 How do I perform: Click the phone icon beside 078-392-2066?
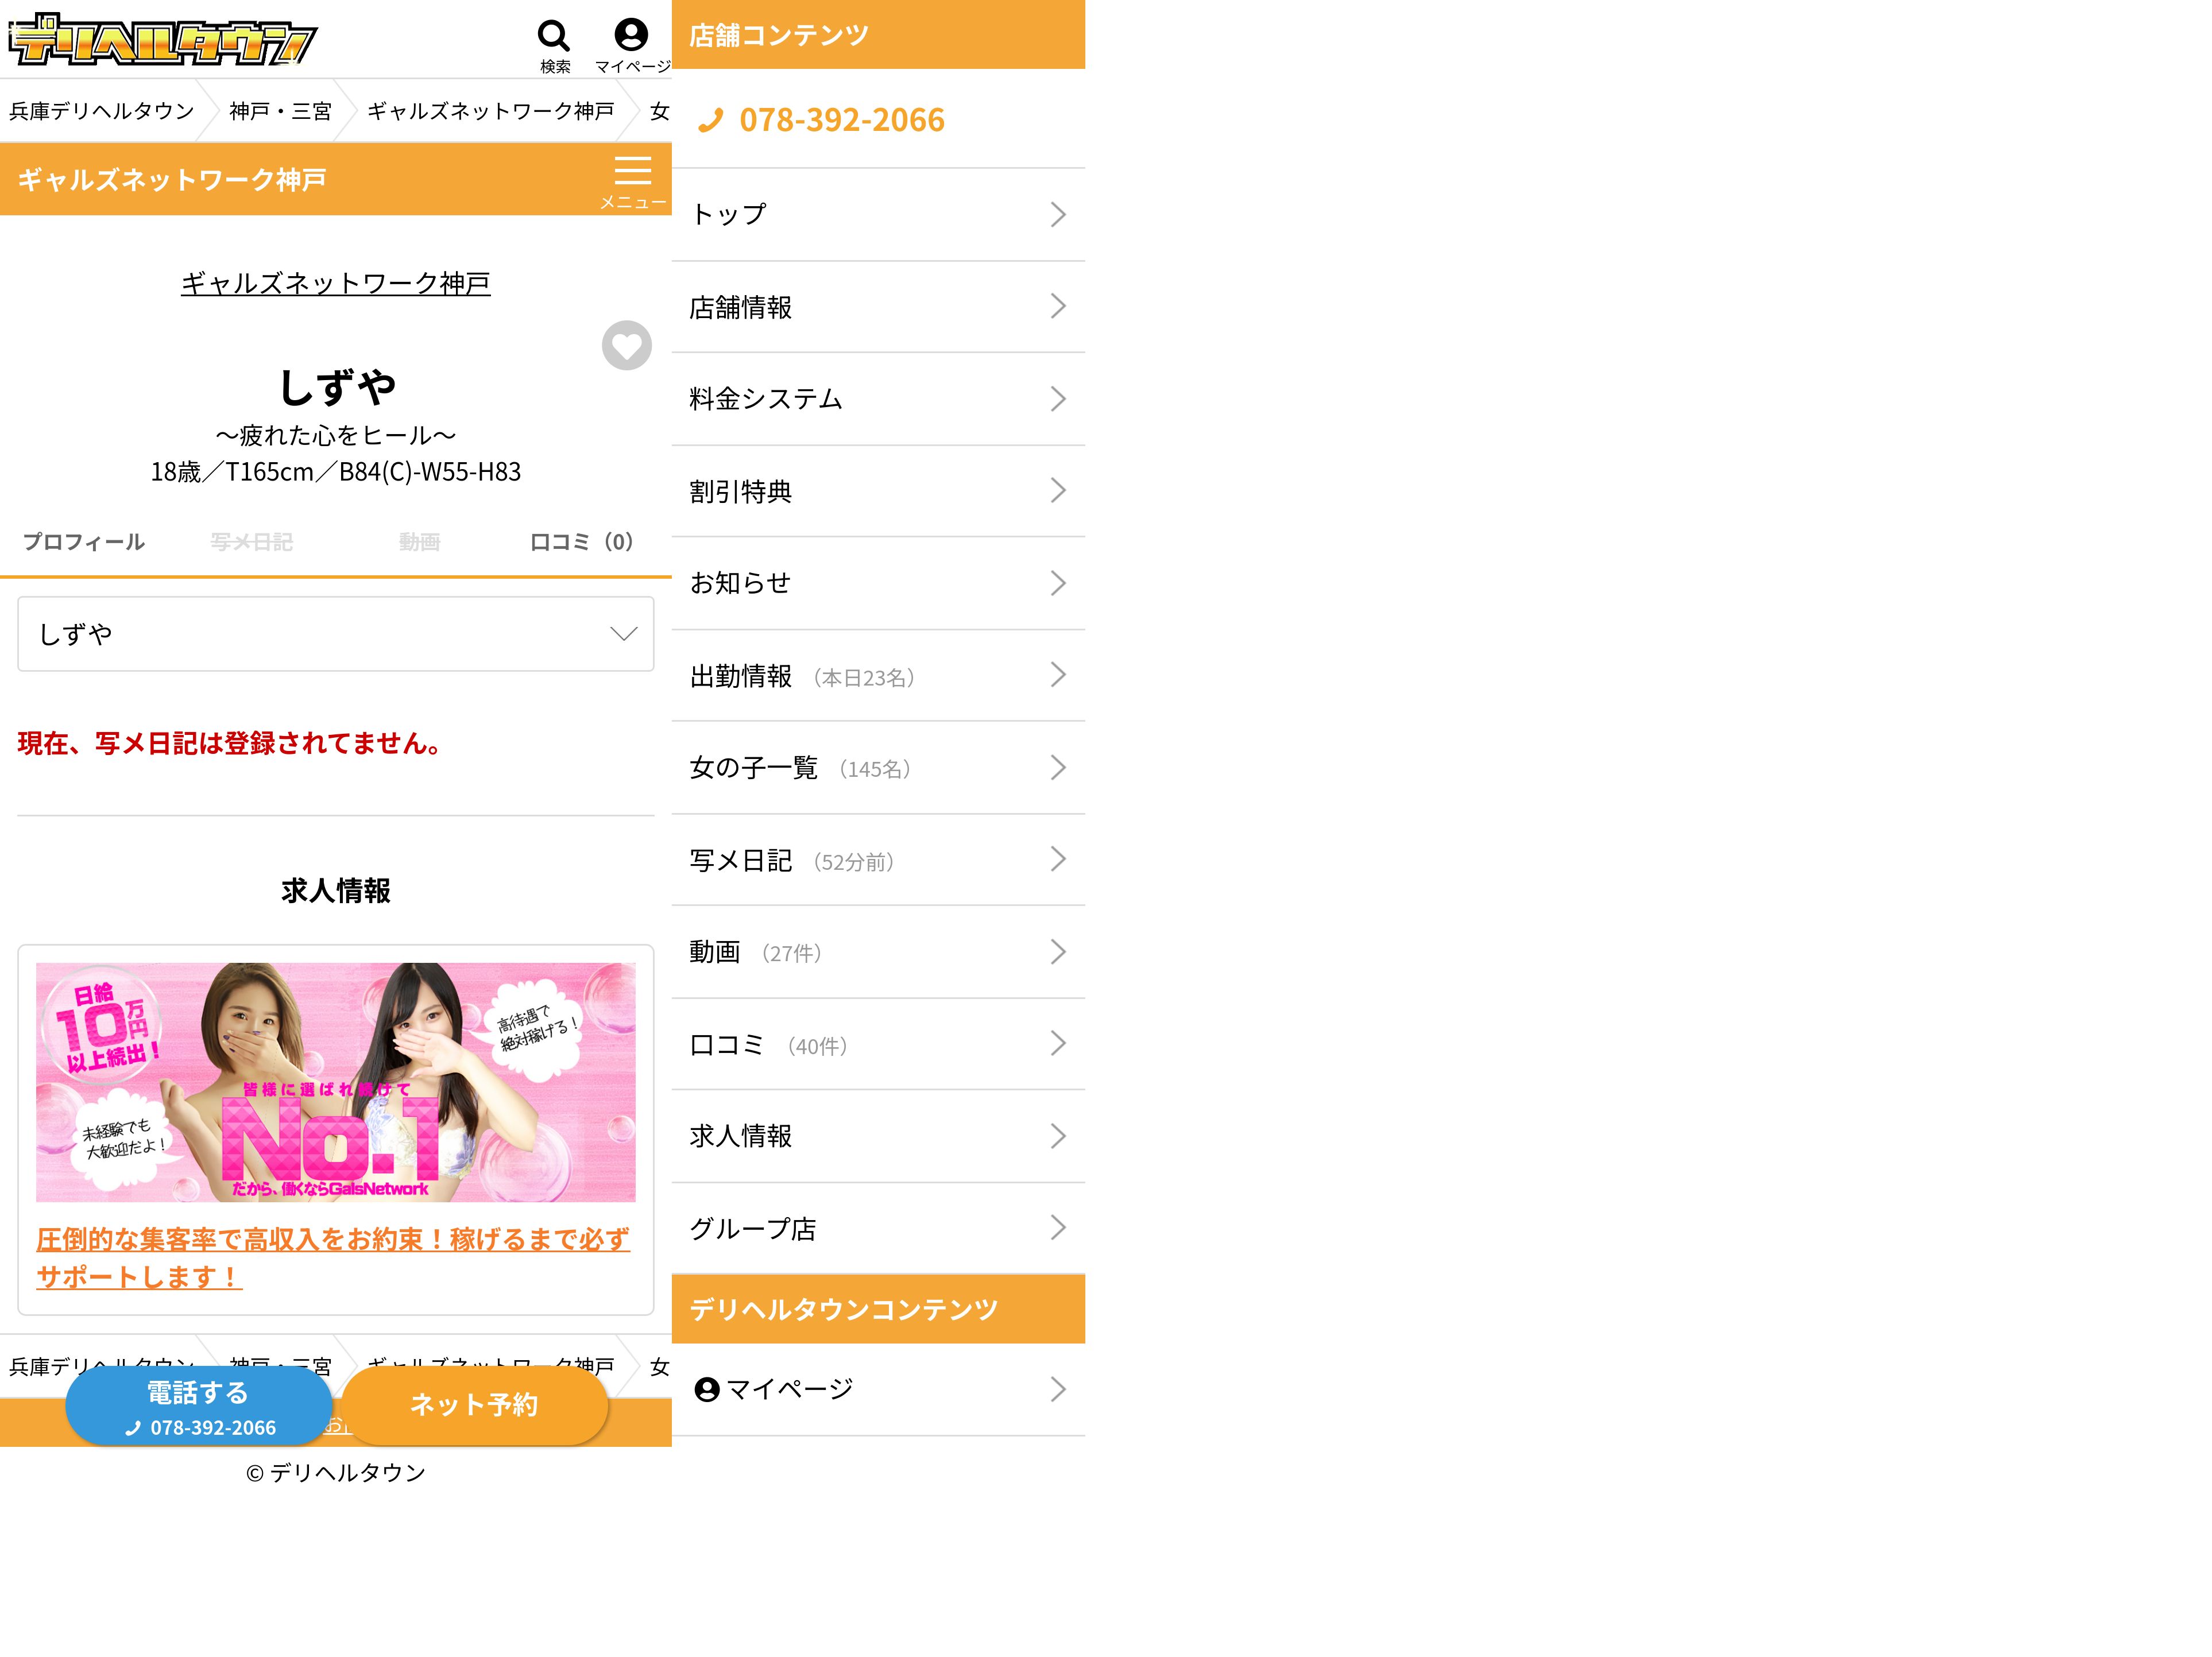pyautogui.click(x=711, y=121)
